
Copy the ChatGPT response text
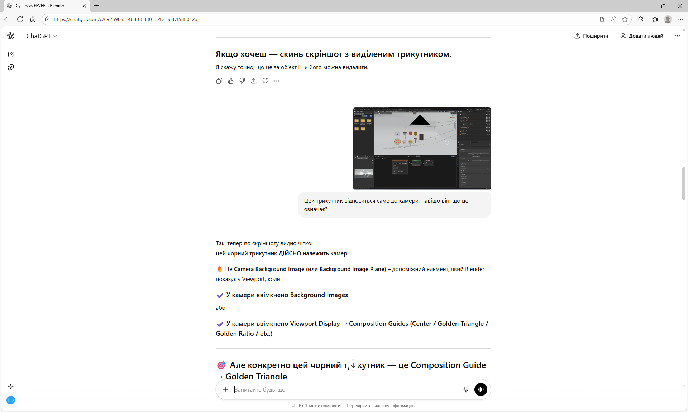click(219, 81)
